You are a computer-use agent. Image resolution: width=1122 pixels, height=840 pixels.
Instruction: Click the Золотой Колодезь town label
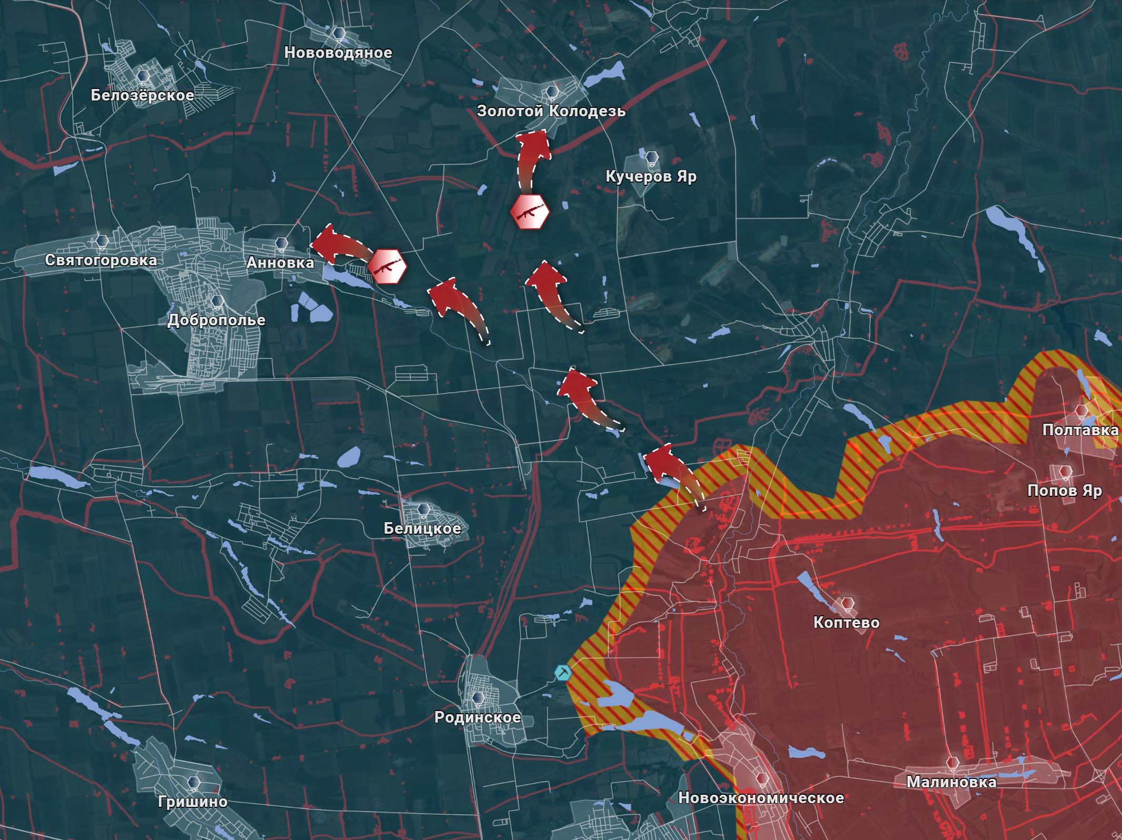point(551,111)
